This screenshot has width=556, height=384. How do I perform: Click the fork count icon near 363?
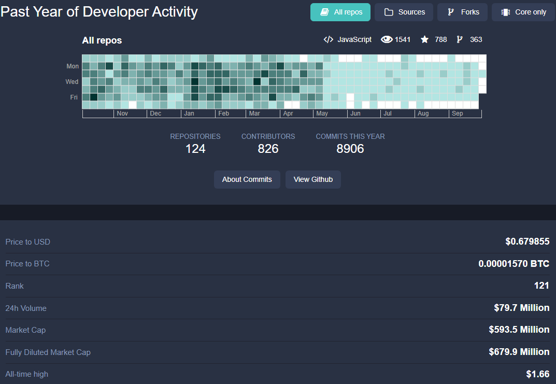point(460,39)
